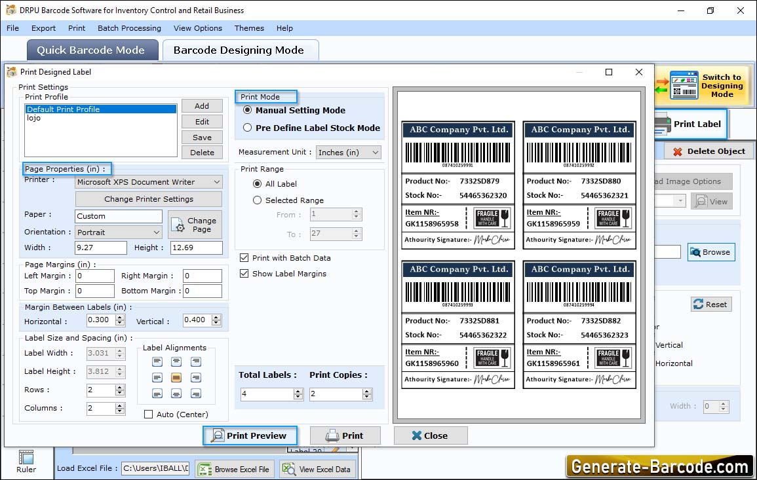Image resolution: width=757 pixels, height=480 pixels.
Task: Click the Reset arrows icon
Action: [x=698, y=305]
